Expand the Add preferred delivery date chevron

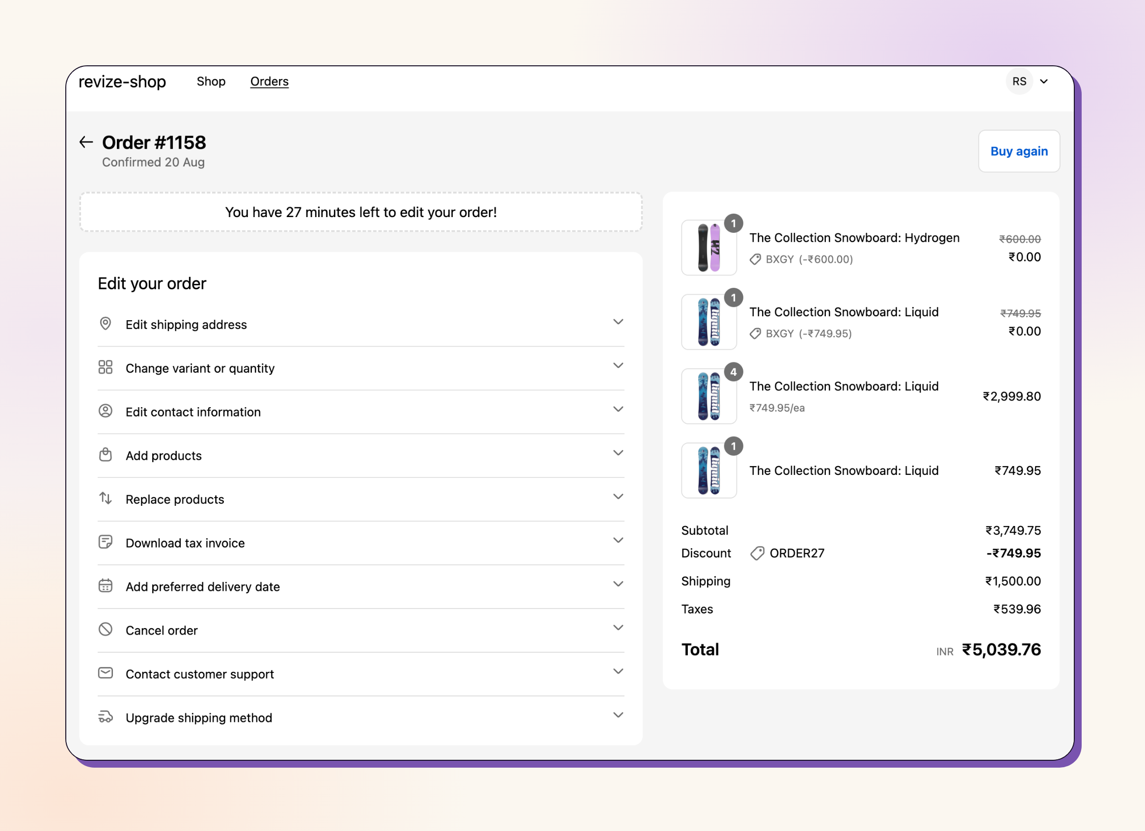point(619,584)
